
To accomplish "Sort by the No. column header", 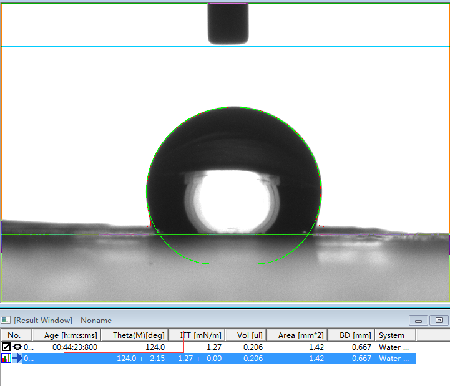I will coord(14,335).
